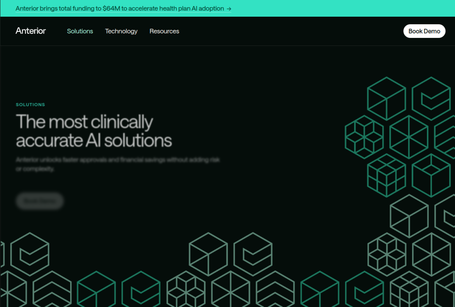Open the Resources nav menu
The width and height of the screenshot is (455, 307).
coord(164,31)
